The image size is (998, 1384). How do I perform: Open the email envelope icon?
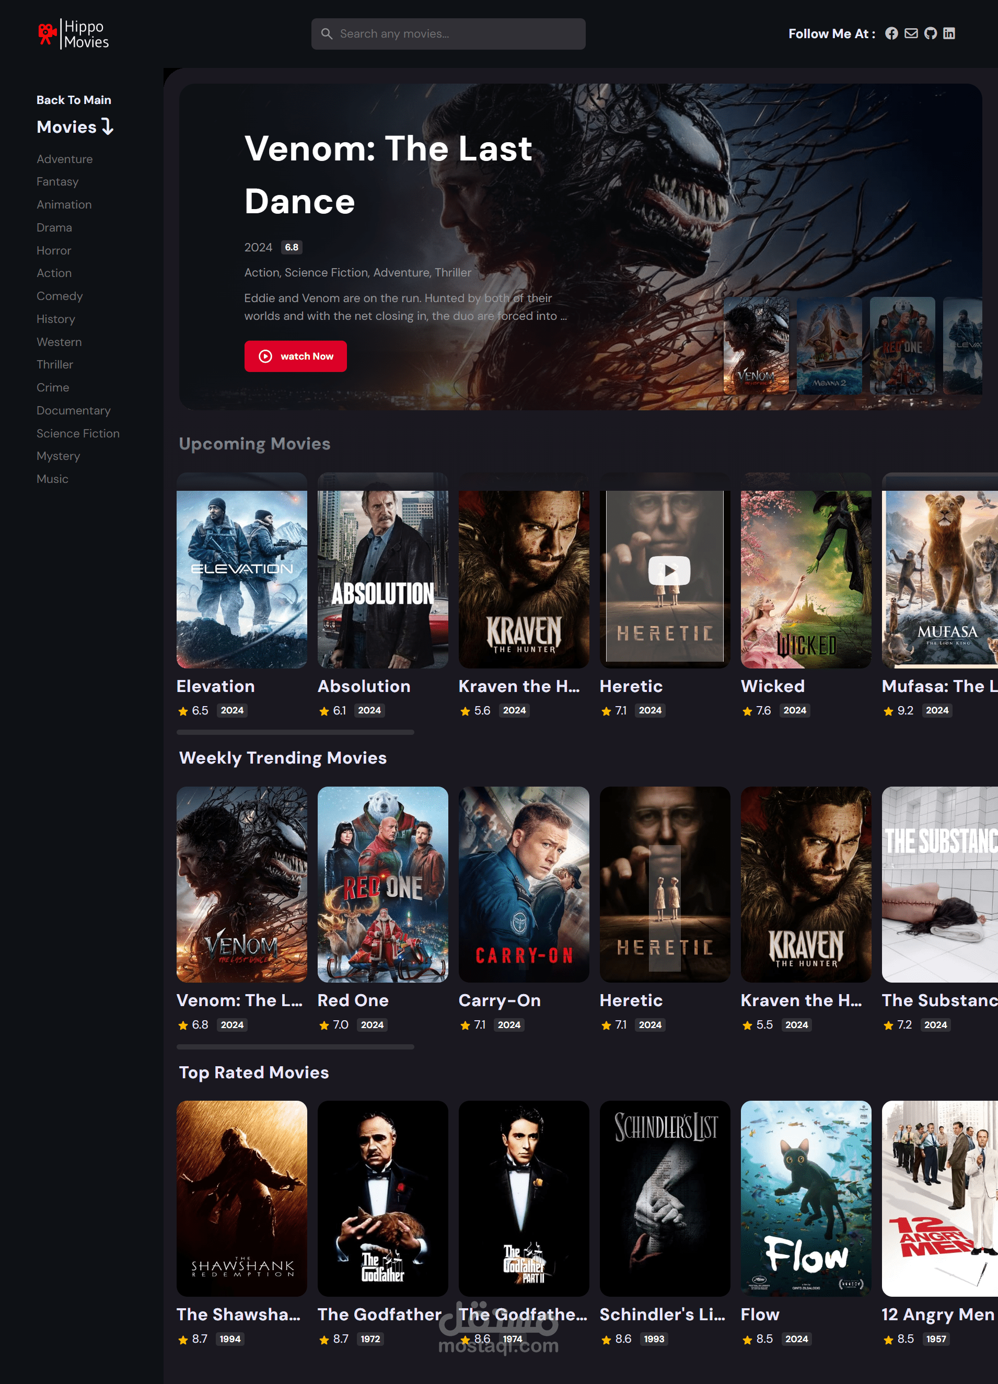point(911,33)
